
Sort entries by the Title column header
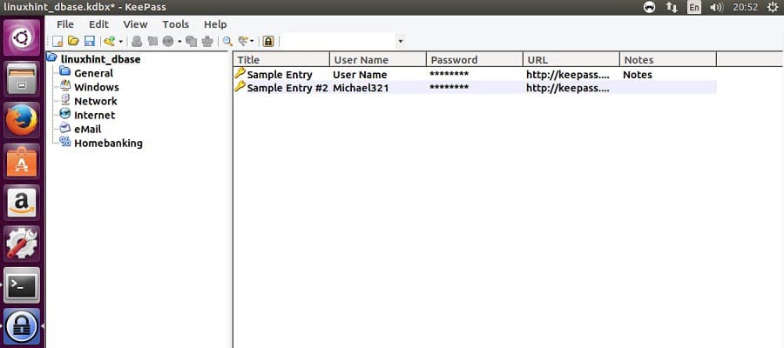coord(281,59)
